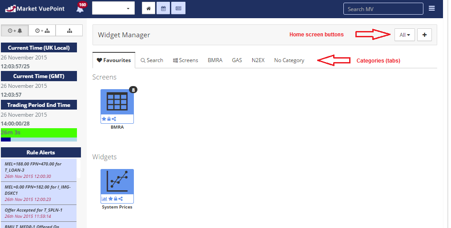The height and width of the screenshot is (228, 451).
Task: Click the Screens section heading
Action: (x=105, y=77)
